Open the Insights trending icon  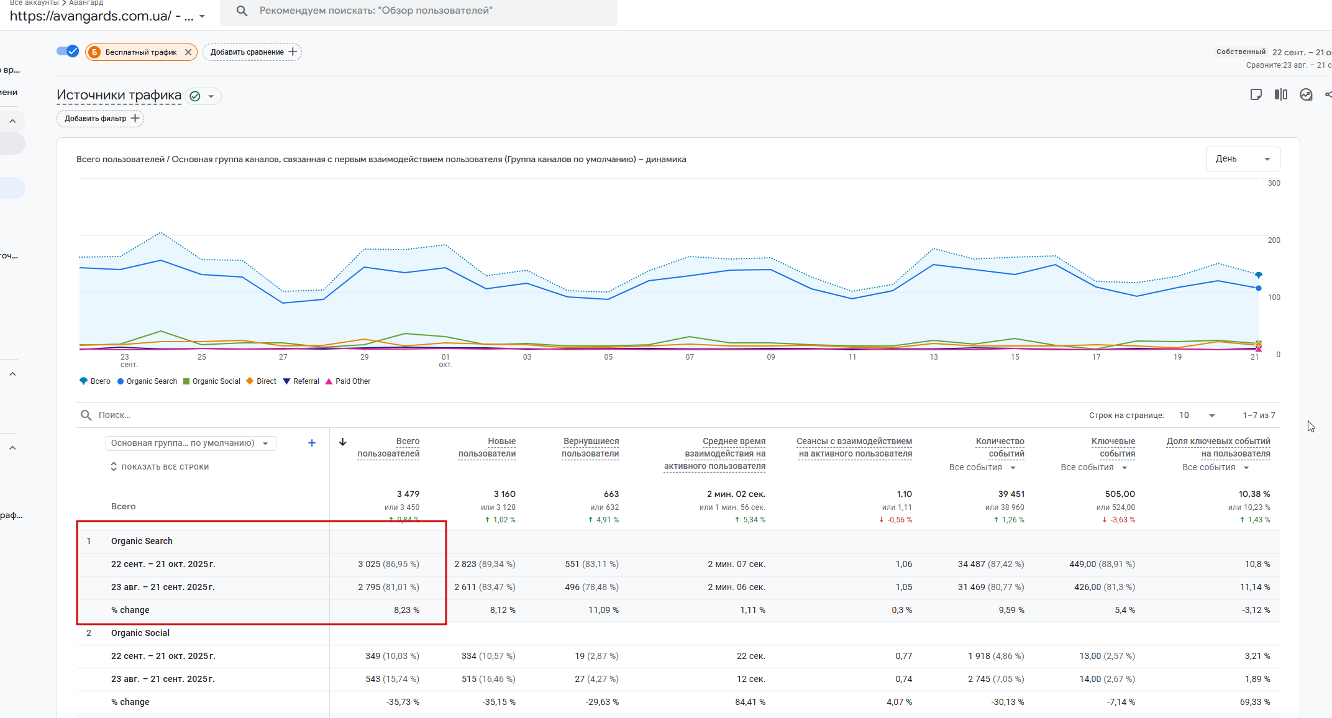(x=1306, y=94)
